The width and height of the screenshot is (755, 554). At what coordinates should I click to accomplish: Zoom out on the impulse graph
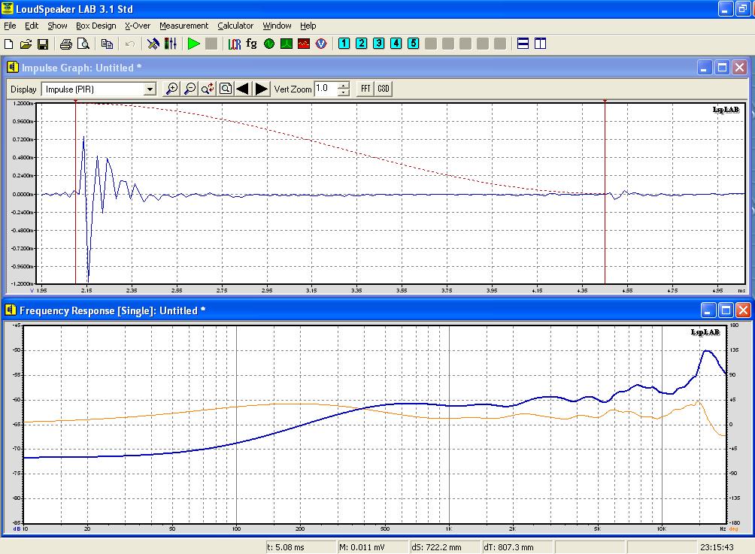(x=190, y=89)
